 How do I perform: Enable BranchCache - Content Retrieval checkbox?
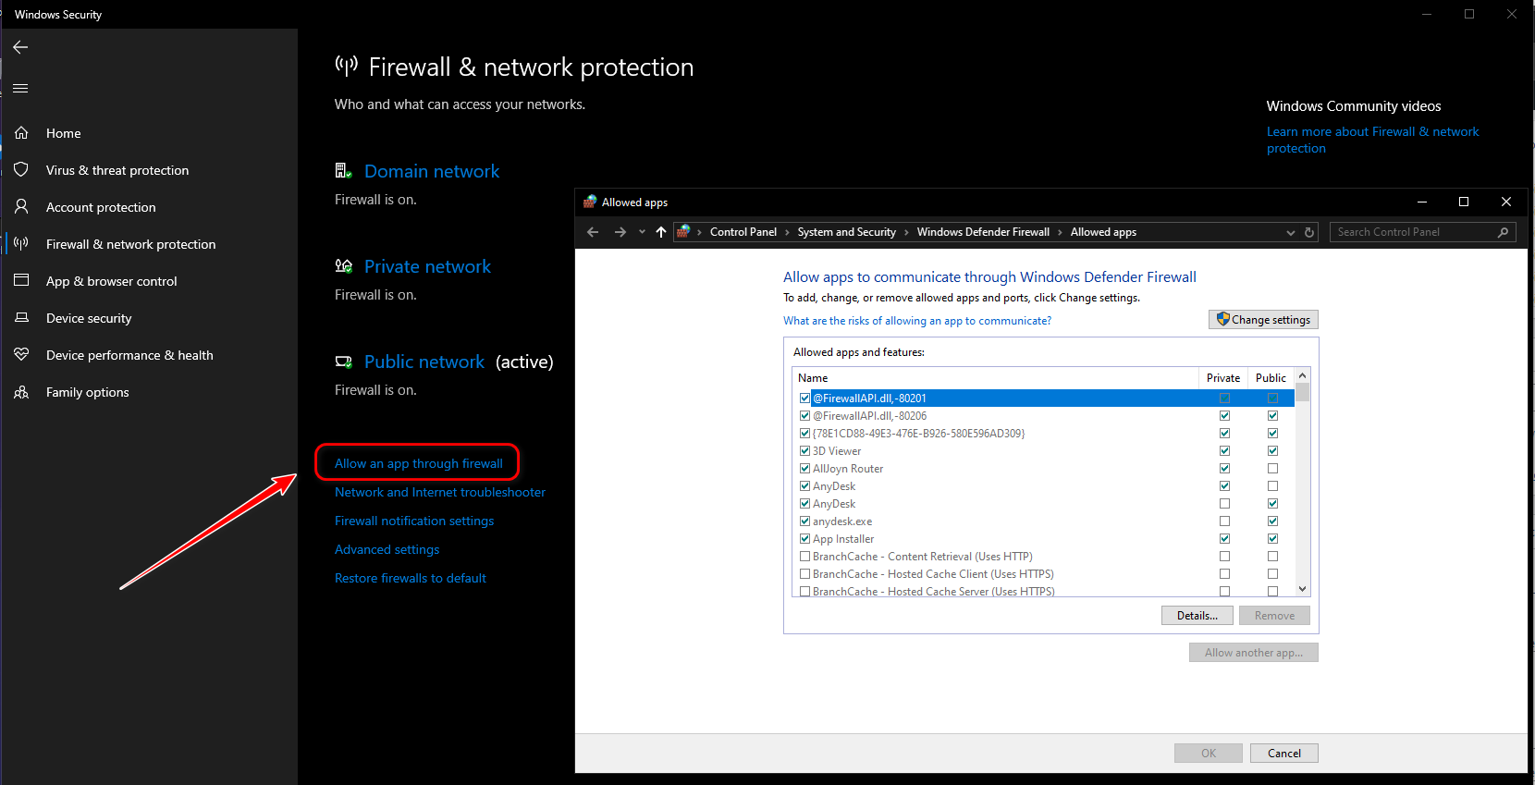click(x=804, y=557)
